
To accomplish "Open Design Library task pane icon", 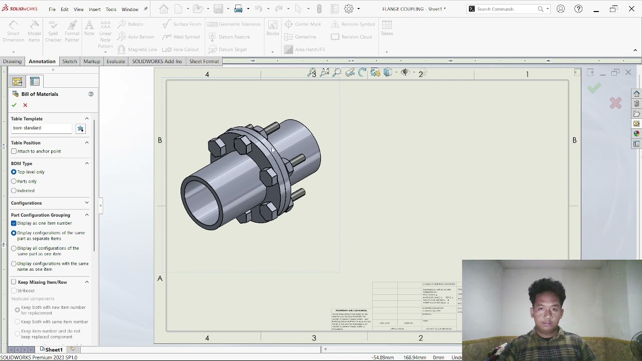I will [x=636, y=104].
